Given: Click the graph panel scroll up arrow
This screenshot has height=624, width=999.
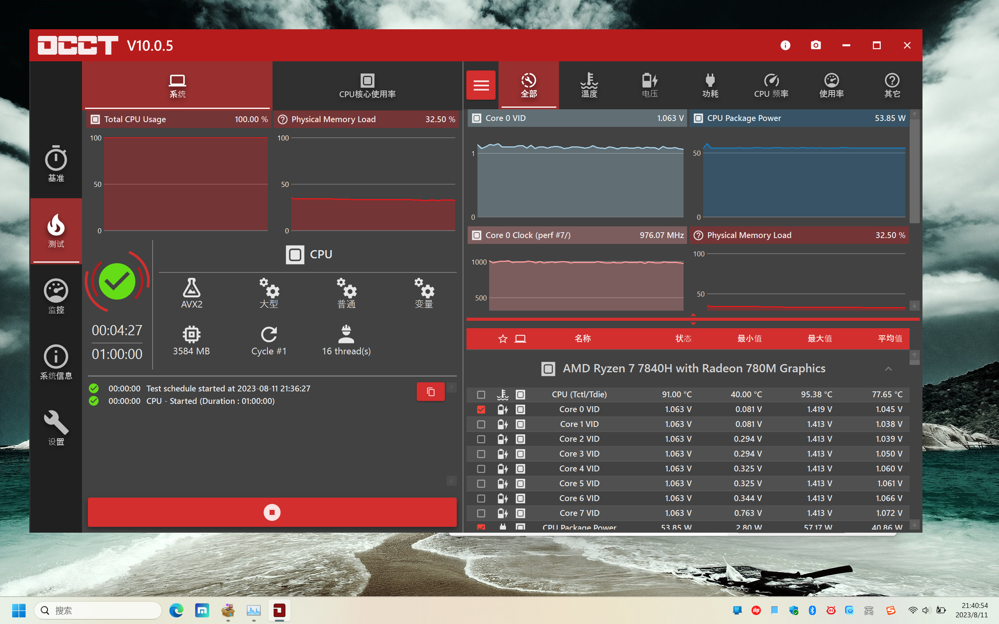Looking at the screenshot, I should [914, 115].
